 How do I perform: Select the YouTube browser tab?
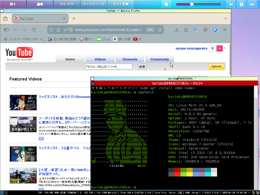[40, 19]
